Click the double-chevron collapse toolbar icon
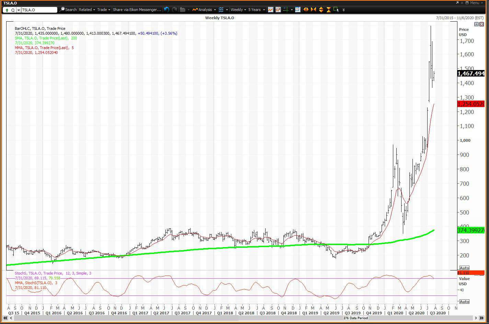 pos(462,3)
